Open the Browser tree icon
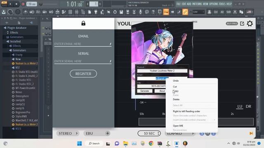 point(83,12)
